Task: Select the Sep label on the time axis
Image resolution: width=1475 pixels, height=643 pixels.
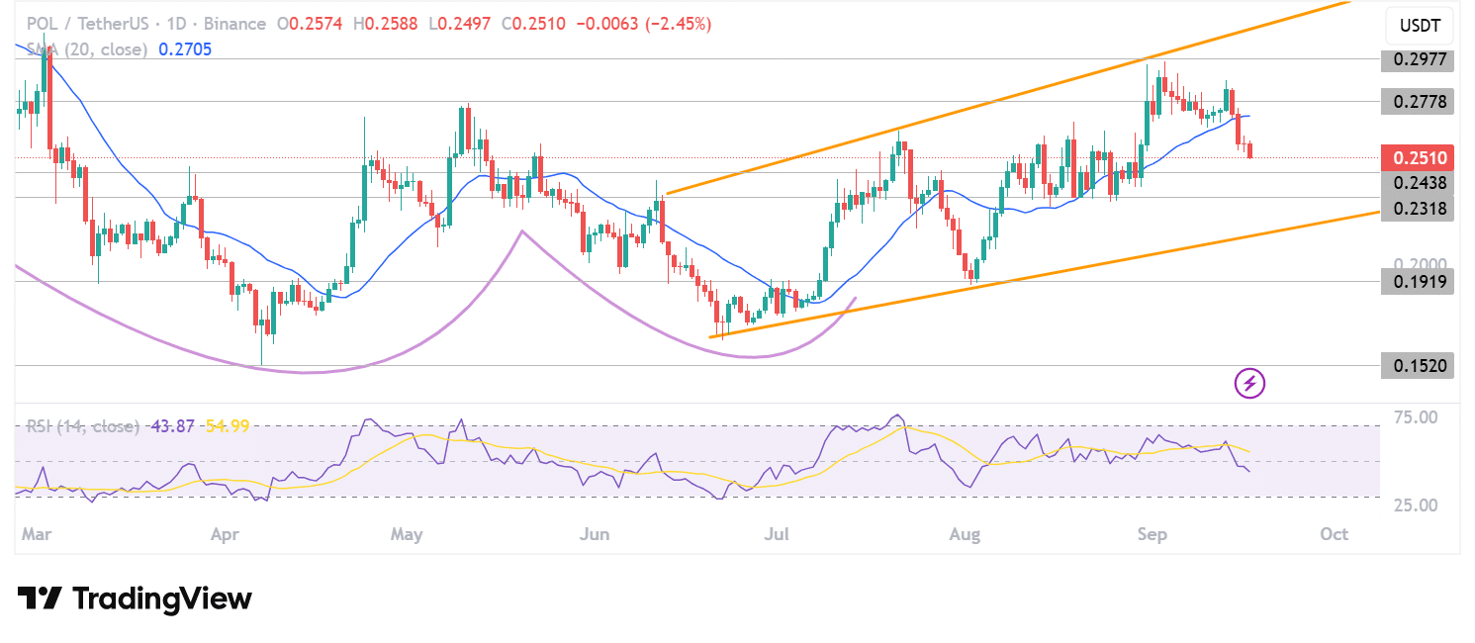Action: pos(1152,534)
